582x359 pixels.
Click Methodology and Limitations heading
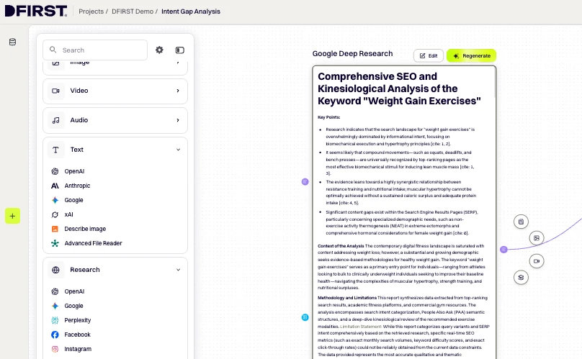click(347, 298)
